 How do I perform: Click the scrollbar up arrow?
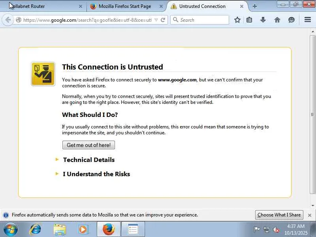312,32
